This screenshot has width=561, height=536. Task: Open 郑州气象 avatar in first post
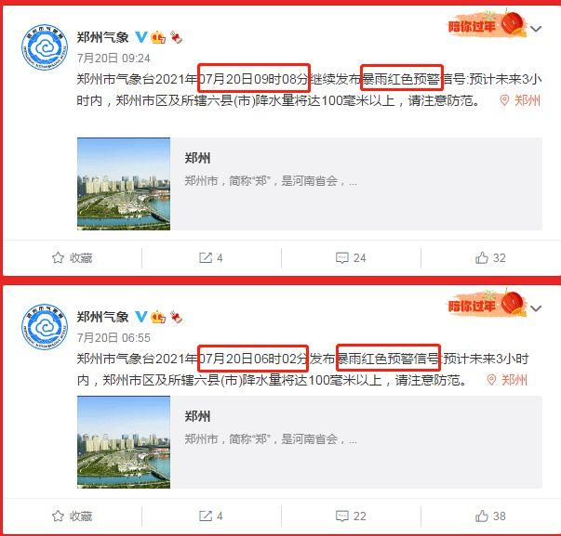45,47
